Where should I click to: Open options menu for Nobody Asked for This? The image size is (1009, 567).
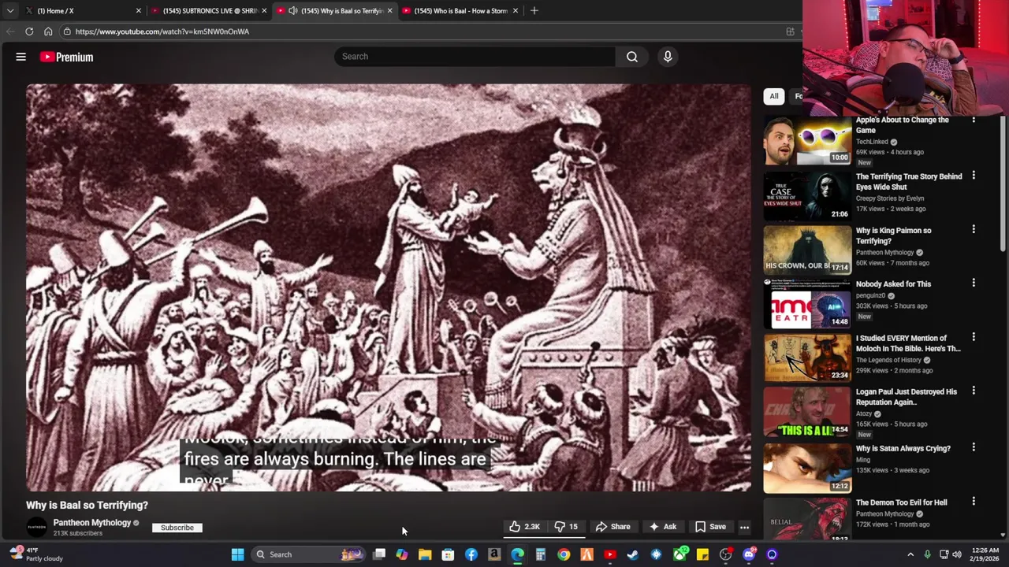tap(974, 283)
